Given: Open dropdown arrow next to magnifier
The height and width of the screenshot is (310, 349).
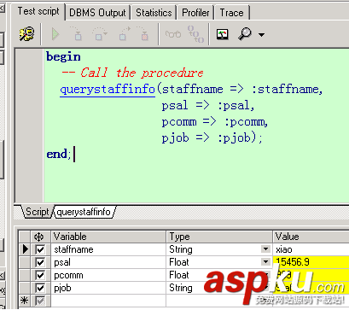Looking at the screenshot, I should click(261, 35).
